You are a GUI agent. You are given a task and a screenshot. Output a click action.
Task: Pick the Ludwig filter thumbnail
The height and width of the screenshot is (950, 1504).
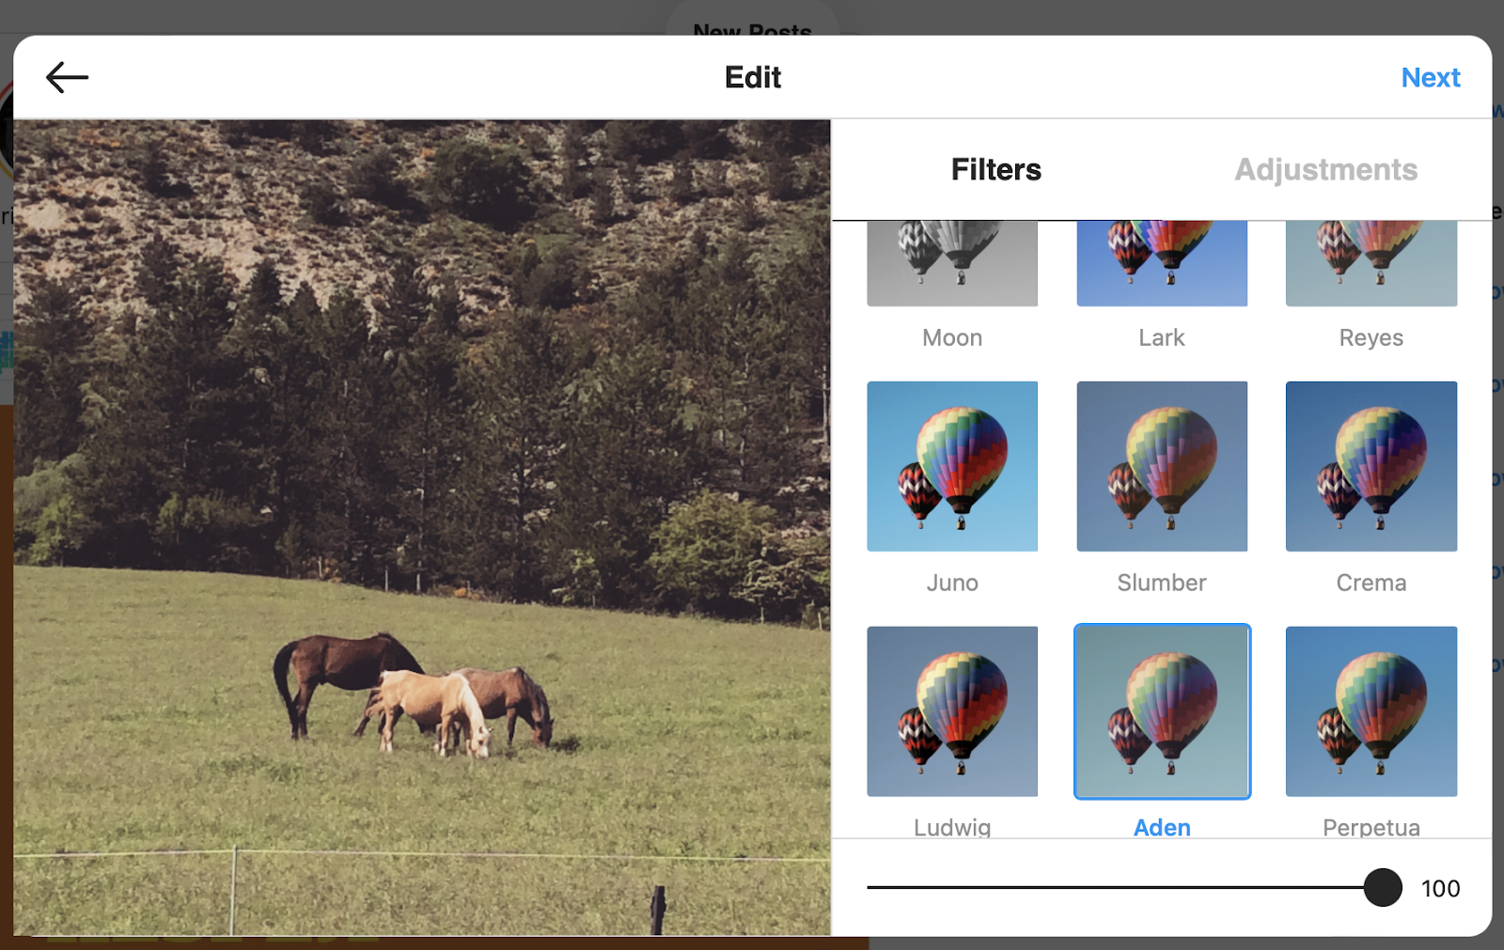pyautogui.click(x=952, y=711)
